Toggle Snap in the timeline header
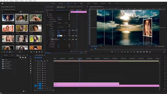This screenshot has height=94, width=167. click(38, 61)
